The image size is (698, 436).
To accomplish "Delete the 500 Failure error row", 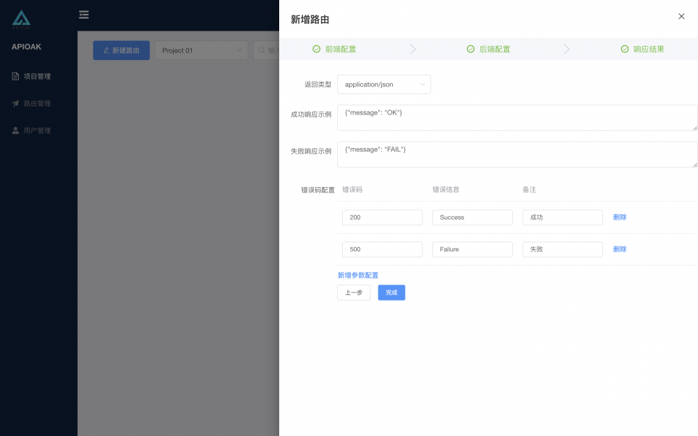I will tap(620, 249).
